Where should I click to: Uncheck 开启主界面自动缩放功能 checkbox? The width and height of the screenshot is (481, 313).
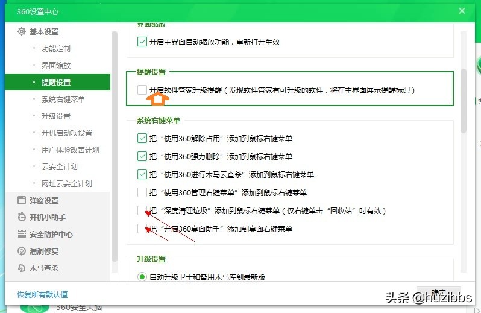pos(142,42)
